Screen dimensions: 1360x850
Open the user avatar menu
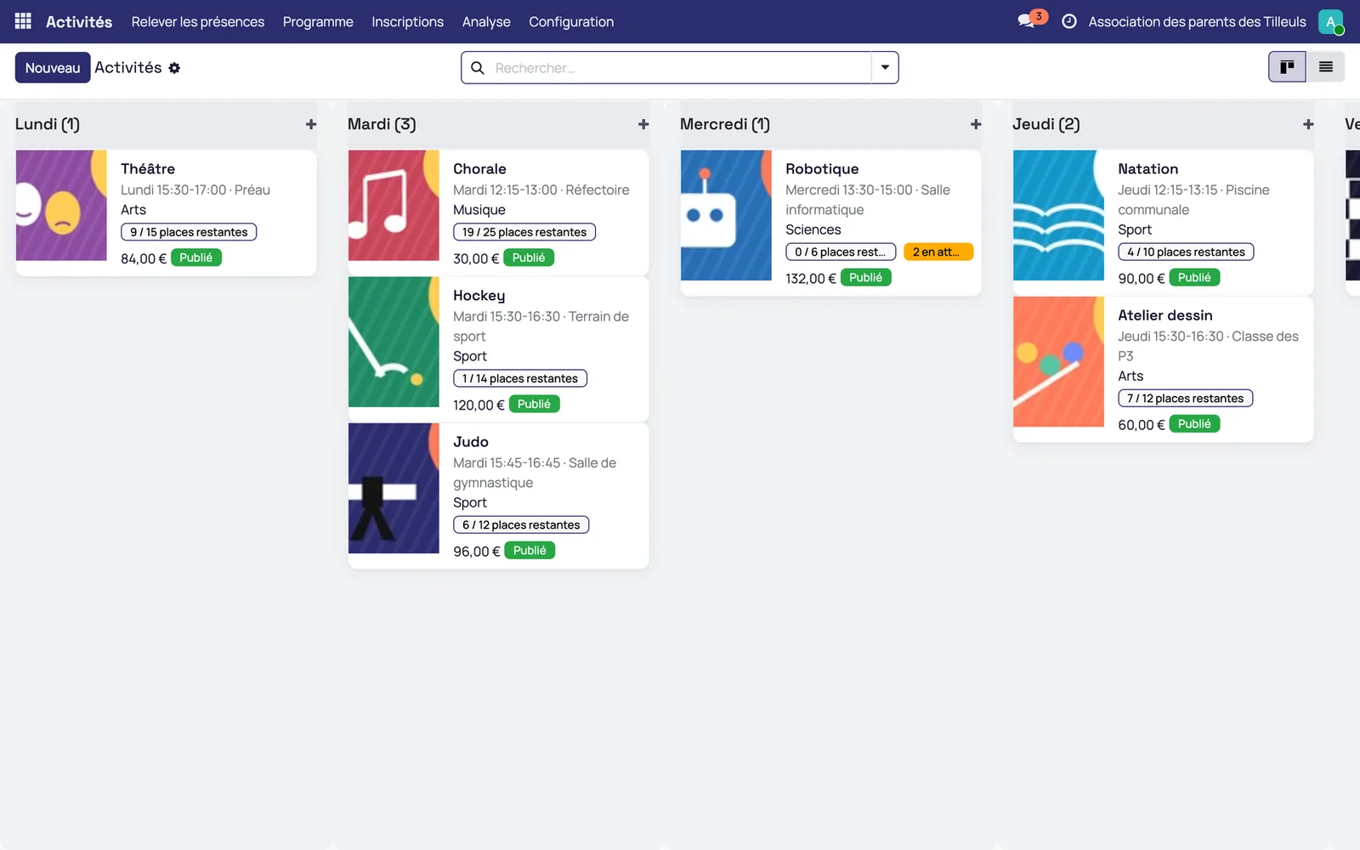coord(1331,21)
